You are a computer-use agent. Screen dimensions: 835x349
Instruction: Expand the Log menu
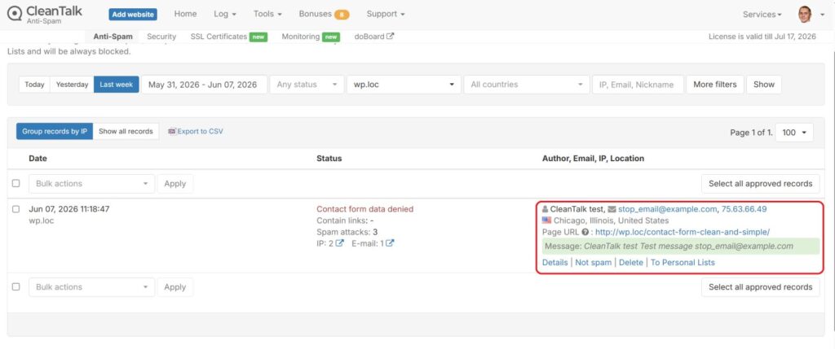pyautogui.click(x=225, y=15)
